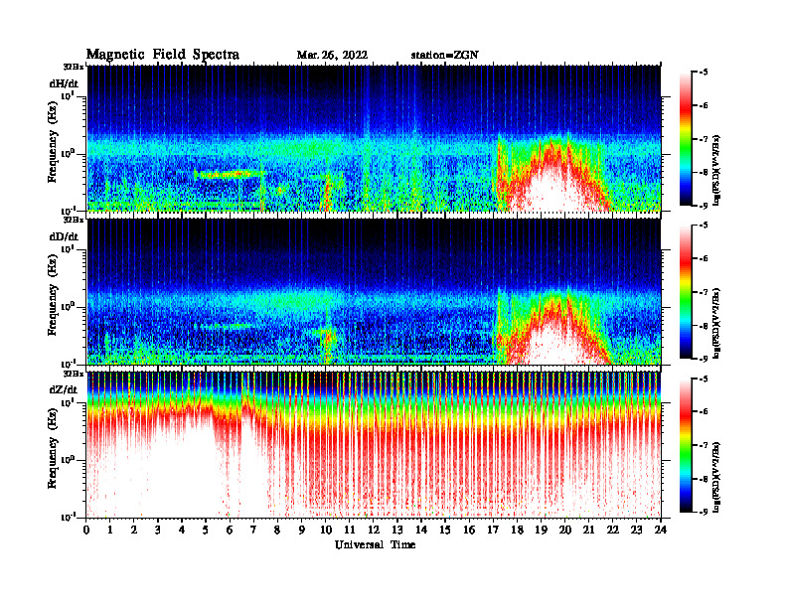Click hour "3" on the time axis
The width and height of the screenshot is (787, 608).
pyautogui.click(x=158, y=530)
